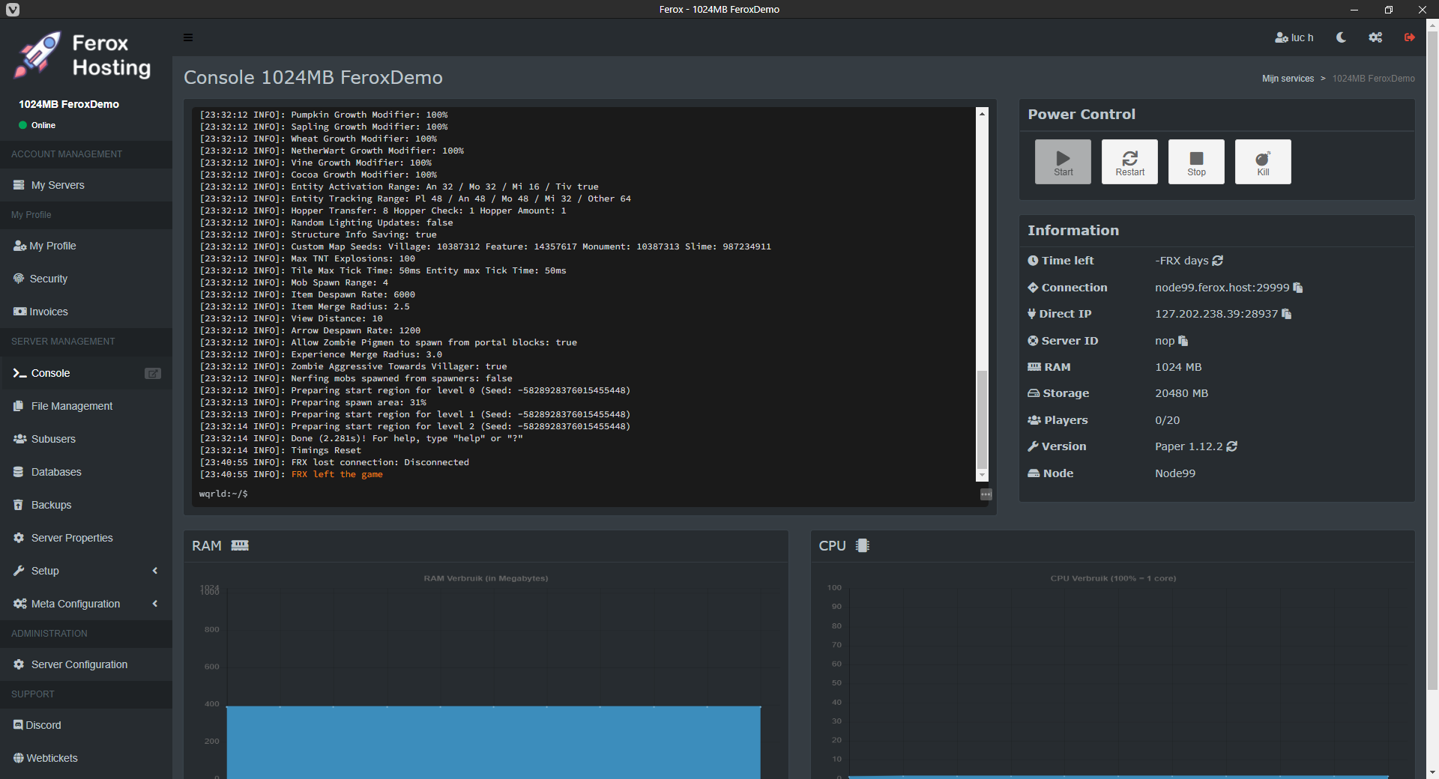Kill the server process
This screenshot has width=1439, height=779.
1263,162
